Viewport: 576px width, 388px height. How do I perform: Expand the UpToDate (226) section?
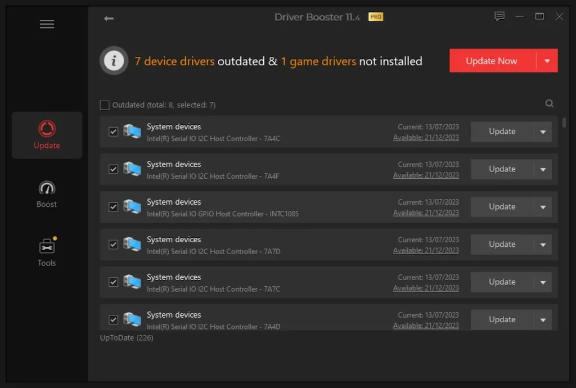click(127, 338)
